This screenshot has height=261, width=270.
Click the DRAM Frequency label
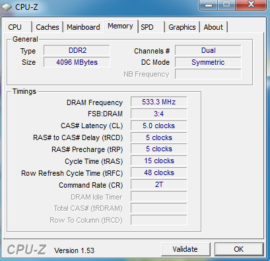pyautogui.click(x=94, y=102)
